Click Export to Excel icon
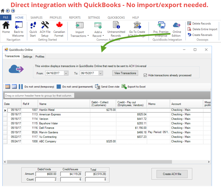The height and width of the screenshot is (188, 221). (124, 87)
